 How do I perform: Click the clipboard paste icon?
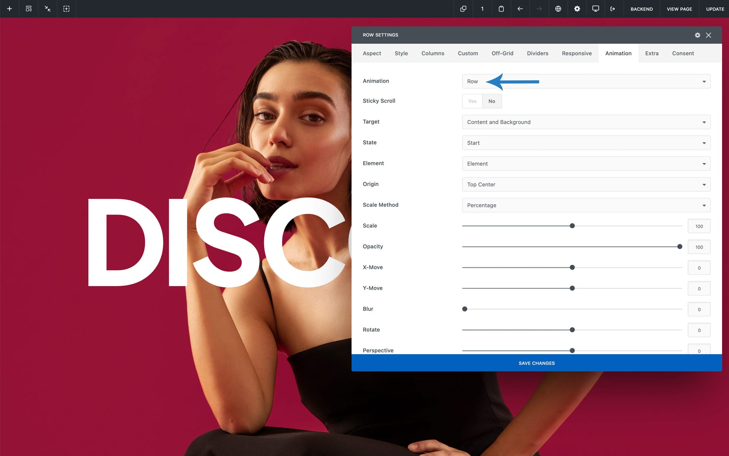tap(501, 9)
